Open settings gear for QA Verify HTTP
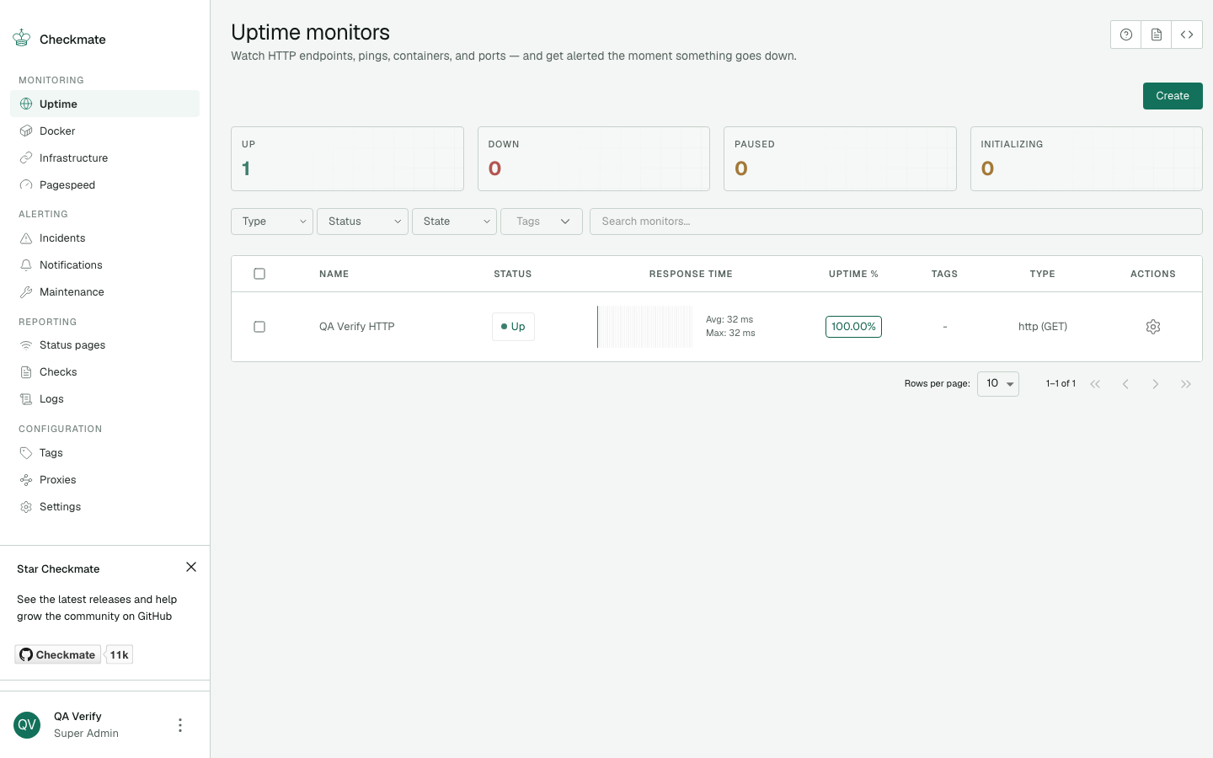This screenshot has width=1213, height=758. coord(1153,327)
